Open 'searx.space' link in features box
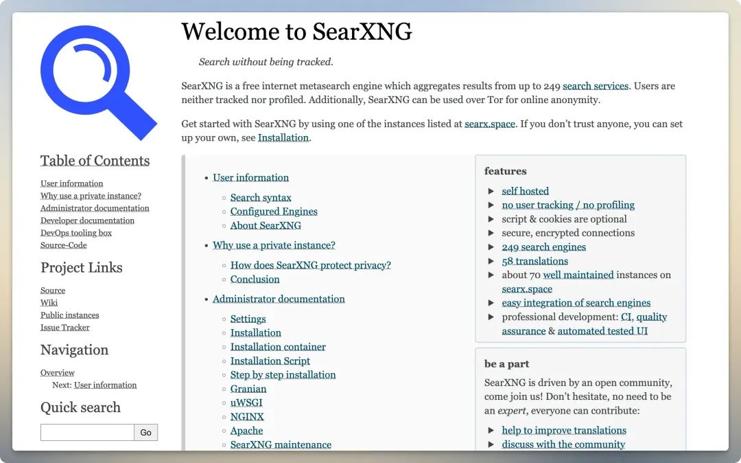This screenshot has width=741, height=463. (527, 289)
